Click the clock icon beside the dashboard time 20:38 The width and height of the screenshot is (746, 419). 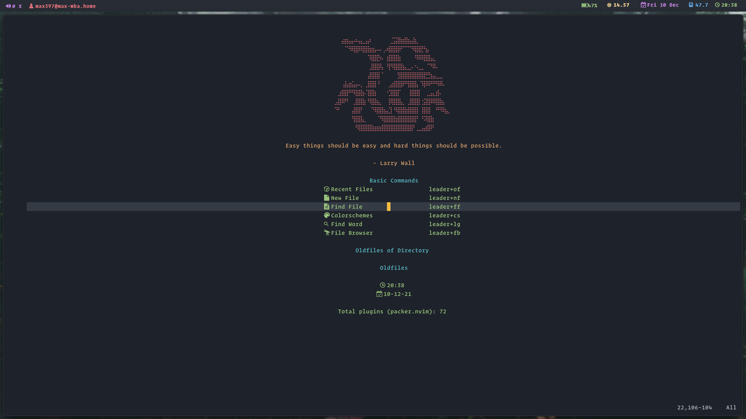click(382, 285)
